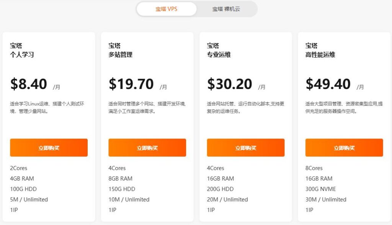This screenshot has width=392, height=225.
Task: Click the $8.40 monthly price
Action: pyautogui.click(x=29, y=84)
